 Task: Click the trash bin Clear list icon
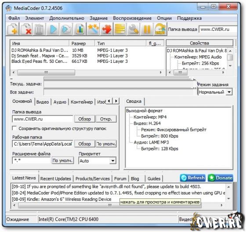[x=39, y=29]
